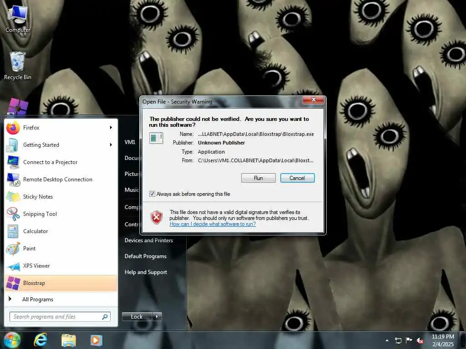Image resolution: width=466 pixels, height=349 pixels.
Task: Click the Type value Application
Action: coord(211,152)
